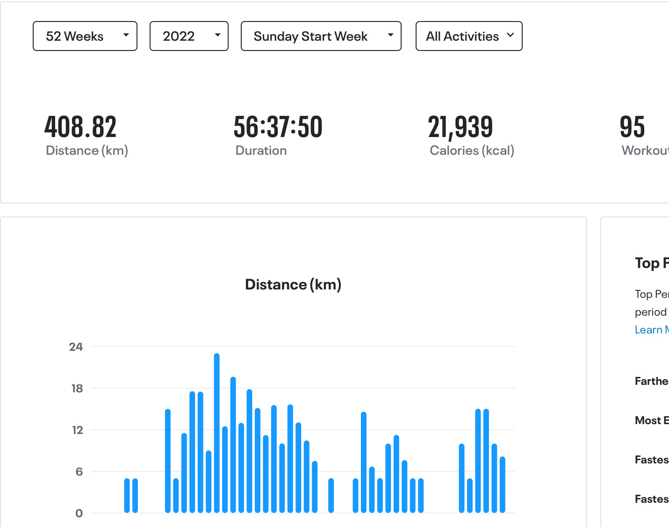This screenshot has height=527, width=669.
Task: Select the tallest bar in Distance chart
Action: (x=217, y=433)
